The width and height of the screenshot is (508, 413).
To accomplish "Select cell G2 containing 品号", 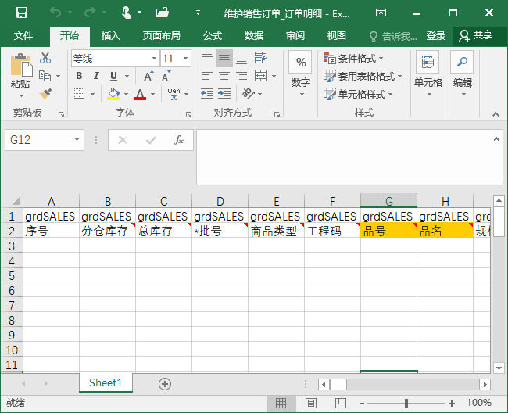I will [x=388, y=231].
